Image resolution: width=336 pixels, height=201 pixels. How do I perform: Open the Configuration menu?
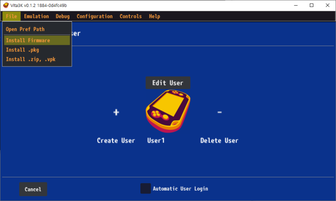tap(94, 16)
